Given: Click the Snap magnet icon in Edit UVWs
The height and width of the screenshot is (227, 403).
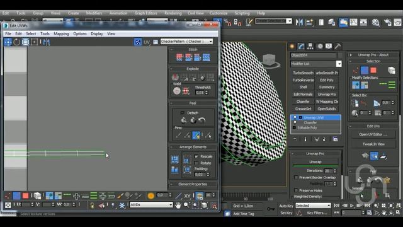Looking at the screenshot, I should pos(214,206).
